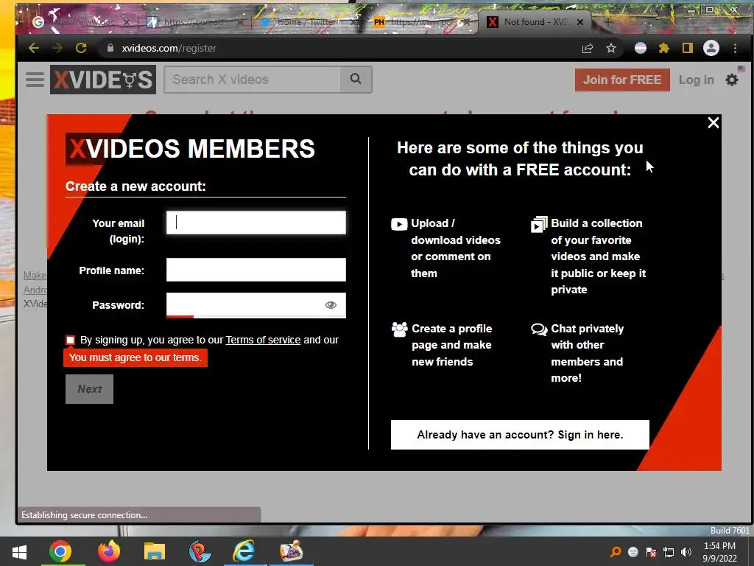Open the hamburger site menu
754x566 pixels.
pyautogui.click(x=35, y=80)
